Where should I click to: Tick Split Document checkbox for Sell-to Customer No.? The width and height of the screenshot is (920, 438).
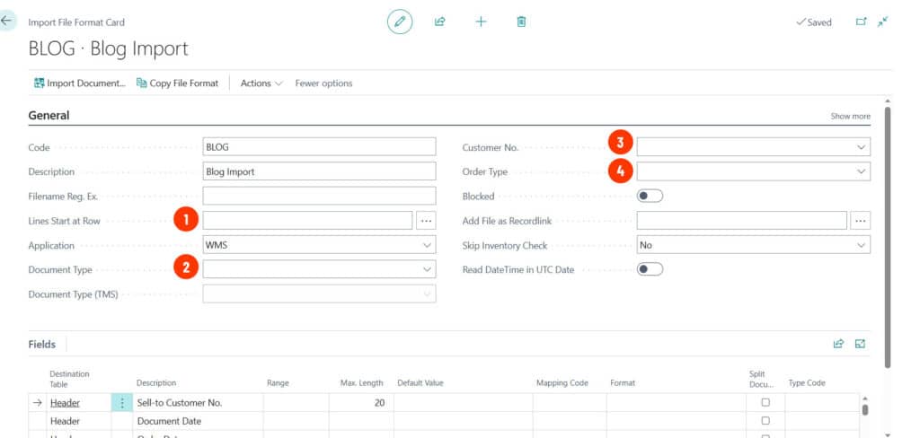(x=765, y=403)
